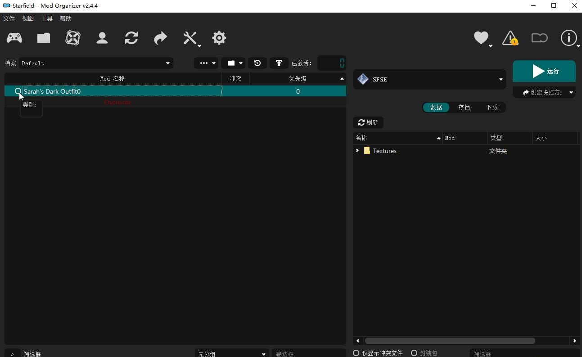Screen dimensions: 582x357
Task: Click the 运行 run button
Action: 544,71
